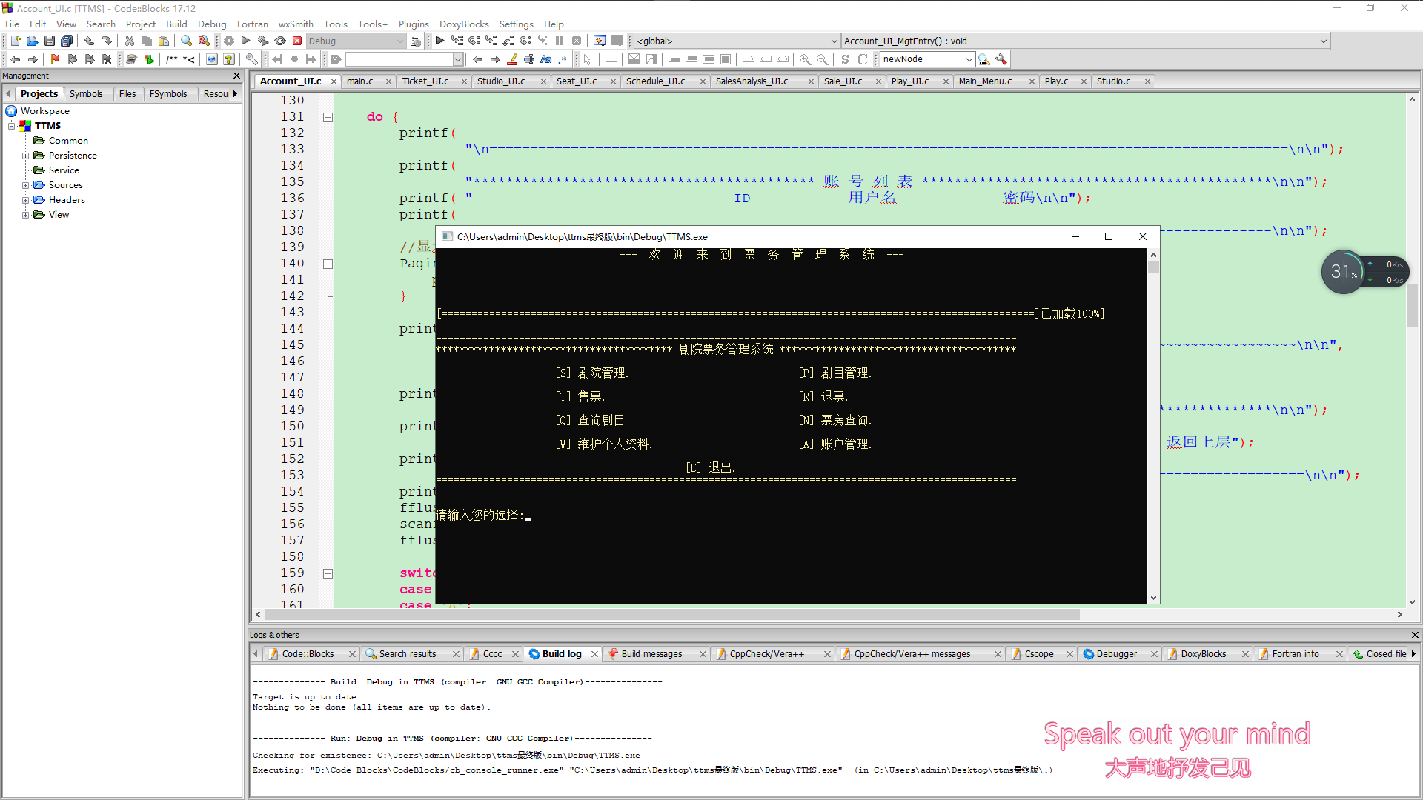This screenshot has height=800, width=1423.
Task: Click the Save file icon
Action: [50, 41]
